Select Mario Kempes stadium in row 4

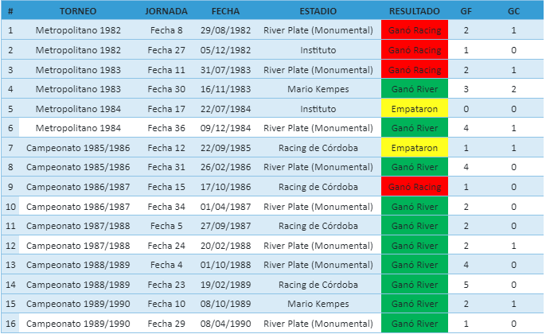tap(318, 89)
